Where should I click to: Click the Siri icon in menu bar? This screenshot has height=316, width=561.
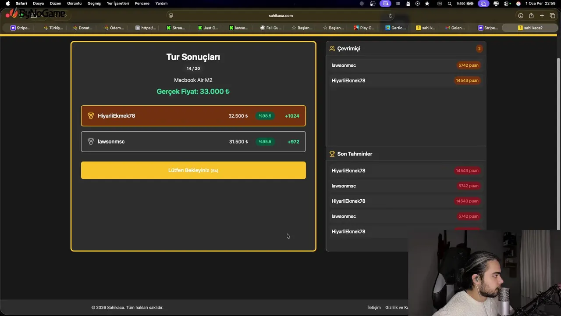coord(518,3)
